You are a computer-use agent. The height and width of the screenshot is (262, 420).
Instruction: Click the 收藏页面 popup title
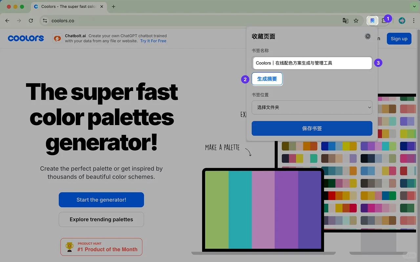[x=263, y=36]
